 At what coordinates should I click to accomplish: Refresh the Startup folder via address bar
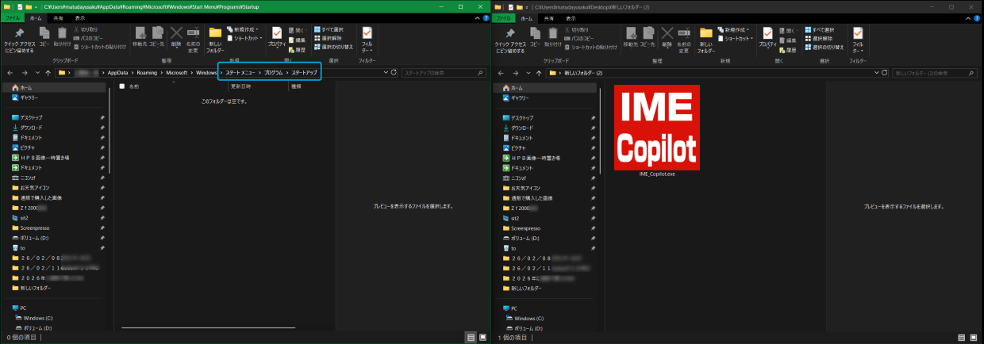(393, 72)
